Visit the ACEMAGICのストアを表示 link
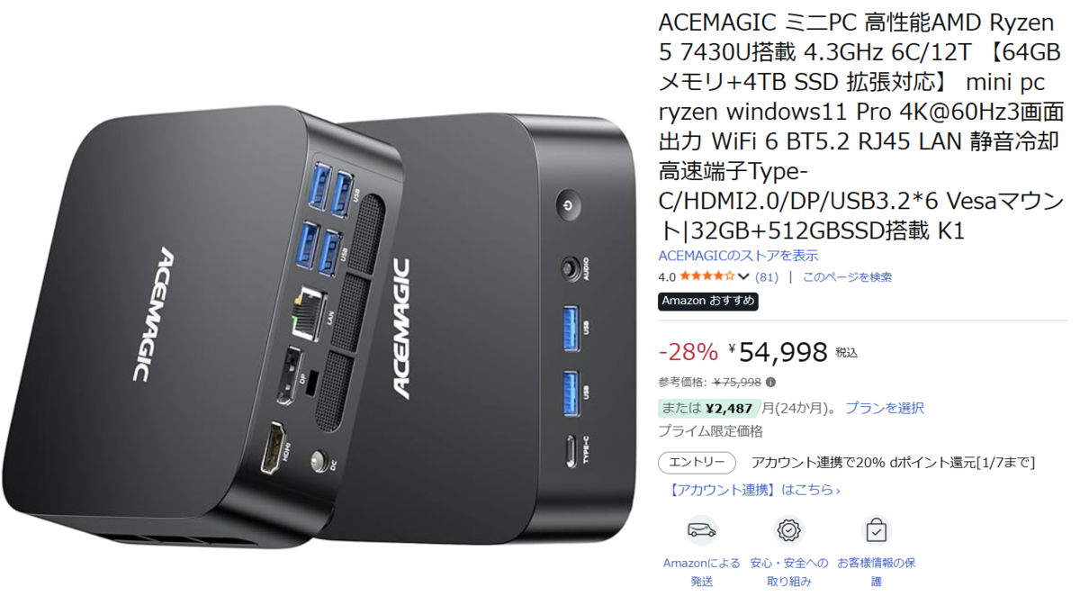The image size is (1080, 596). [x=738, y=256]
